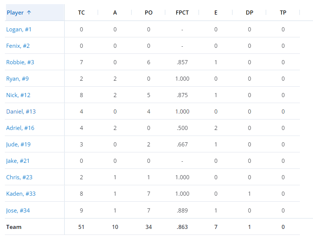Open Jude, #19 player link
This screenshot has width=313, height=242.
click(x=18, y=145)
